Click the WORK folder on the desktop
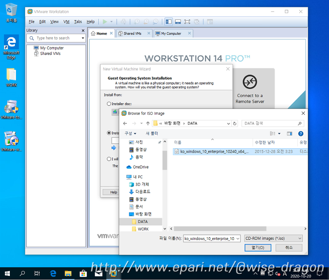The width and height of the screenshot is (329, 280). click(12, 77)
